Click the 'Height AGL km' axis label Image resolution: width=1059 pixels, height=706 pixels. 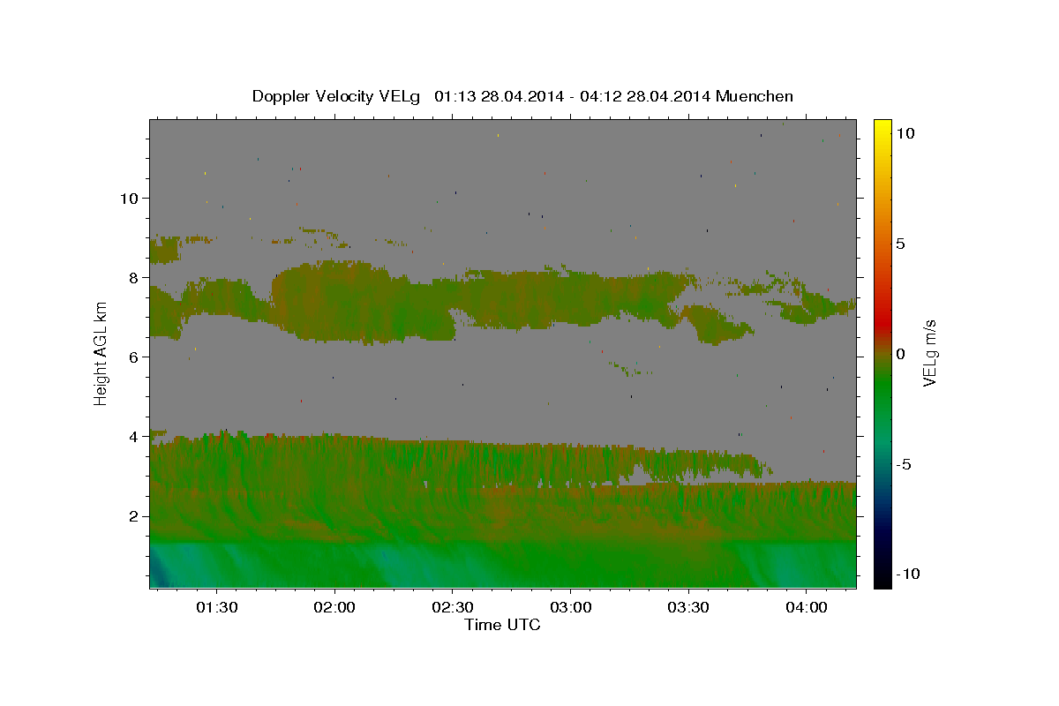(x=101, y=352)
